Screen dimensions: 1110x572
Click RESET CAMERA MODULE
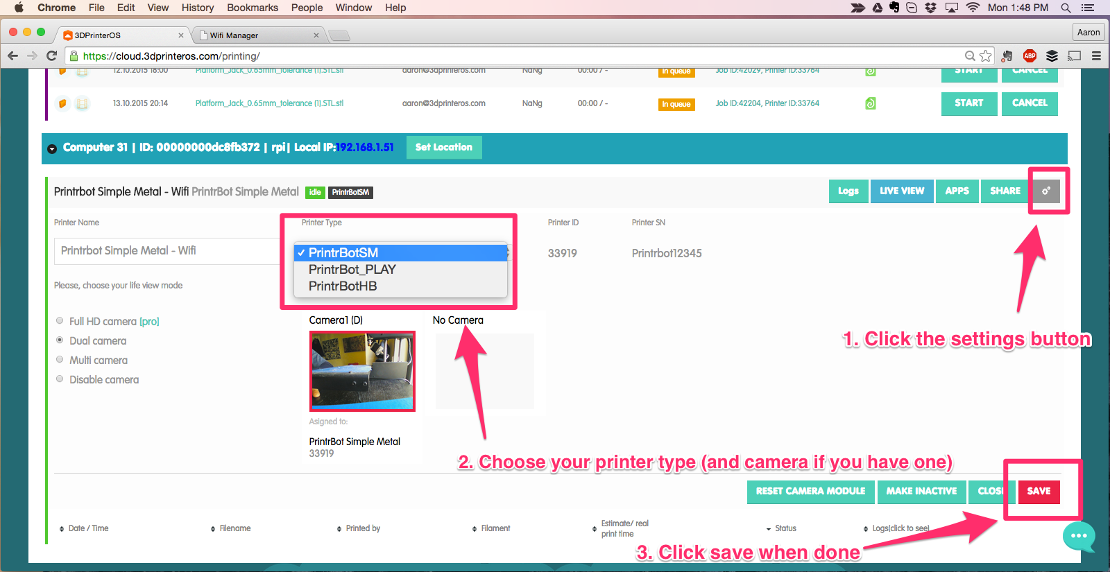(810, 492)
